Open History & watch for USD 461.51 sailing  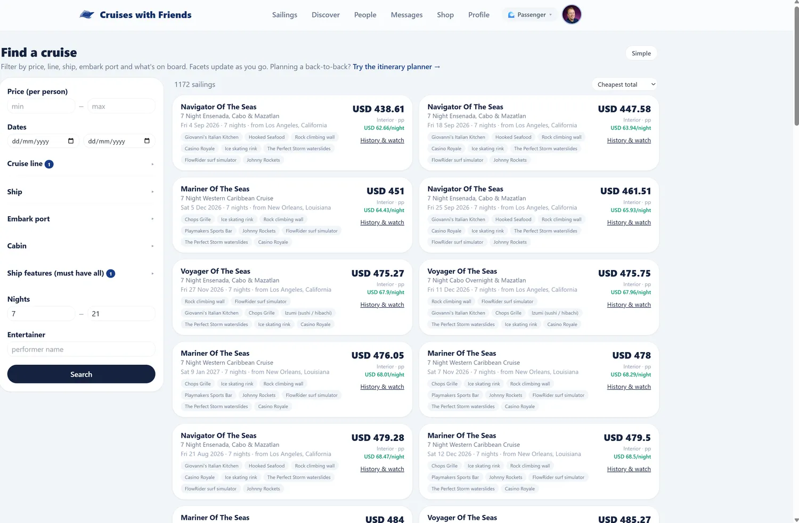click(x=629, y=223)
